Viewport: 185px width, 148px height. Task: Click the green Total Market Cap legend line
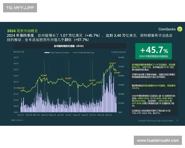click(76, 52)
